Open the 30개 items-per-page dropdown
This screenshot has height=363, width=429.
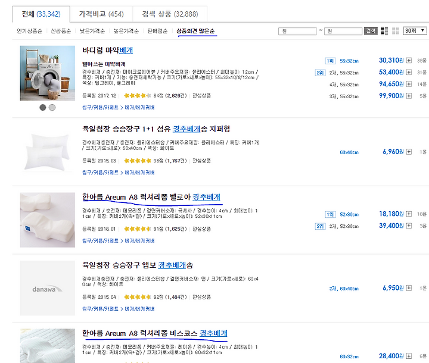pos(415,30)
